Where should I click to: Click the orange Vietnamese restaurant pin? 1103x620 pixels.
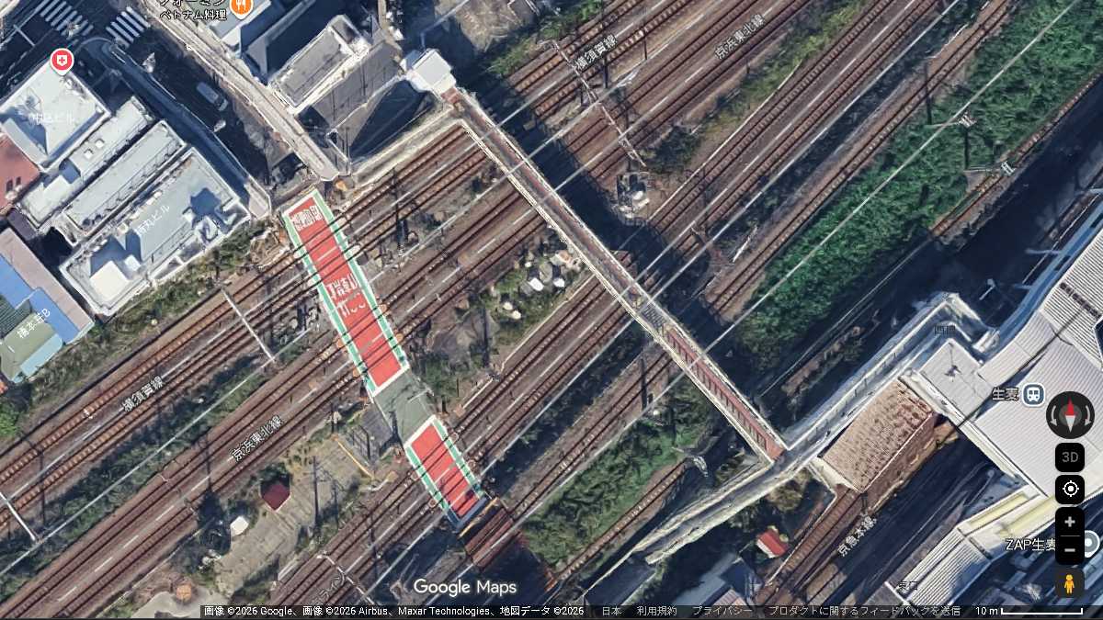(241, 7)
